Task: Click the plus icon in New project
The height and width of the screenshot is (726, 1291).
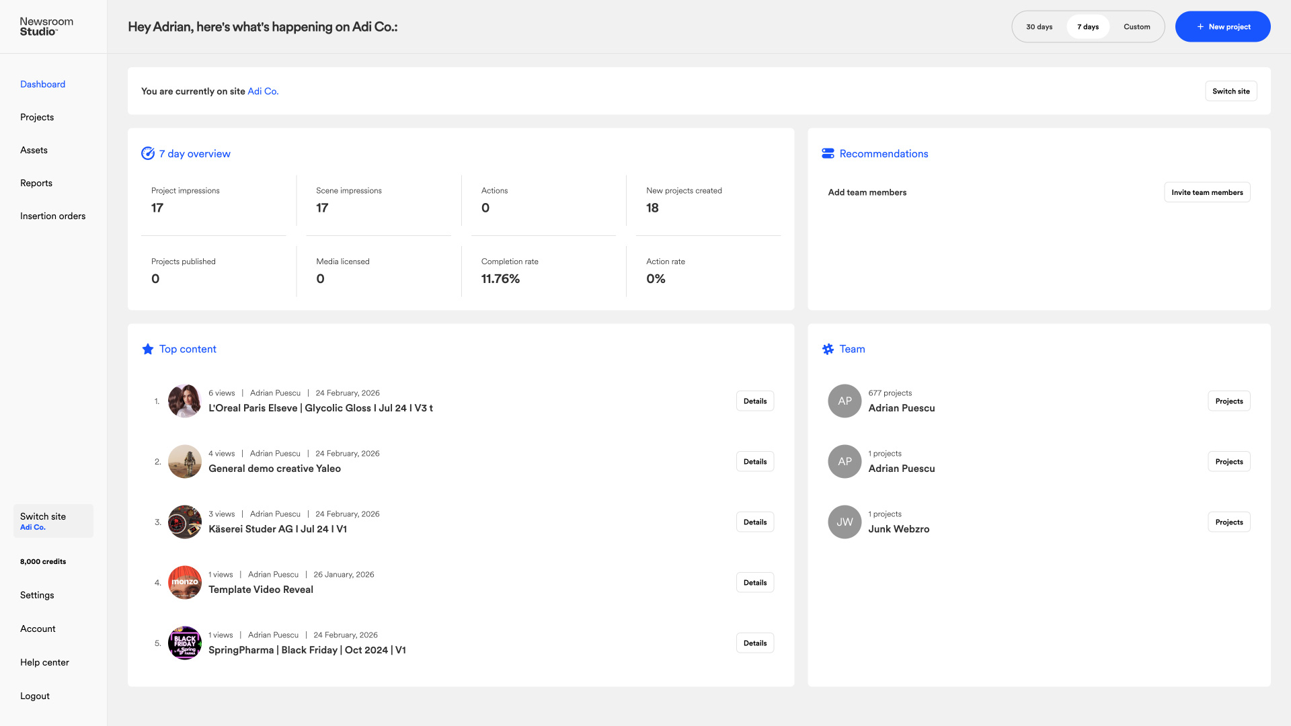Action: (1200, 27)
